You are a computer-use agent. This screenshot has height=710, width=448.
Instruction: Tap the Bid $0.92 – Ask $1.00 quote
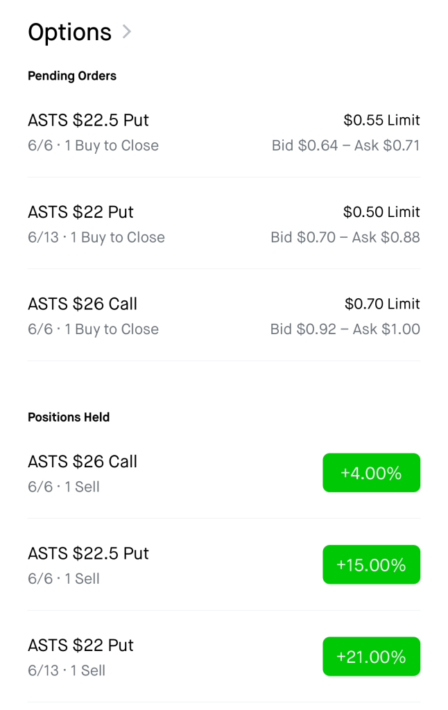click(345, 329)
